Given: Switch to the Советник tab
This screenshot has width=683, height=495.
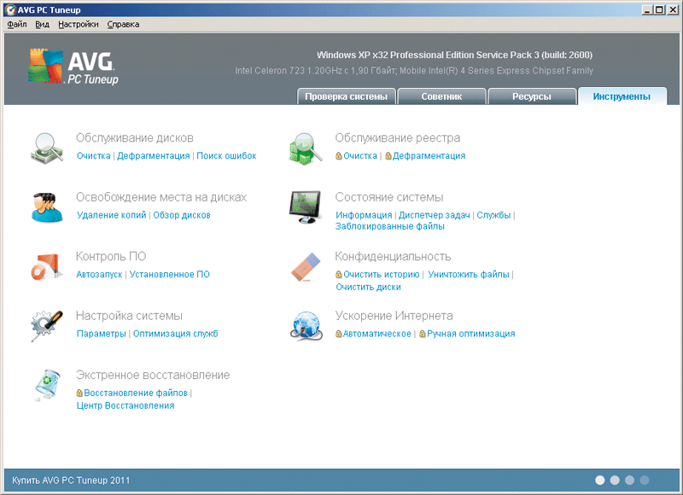Looking at the screenshot, I should click(441, 96).
